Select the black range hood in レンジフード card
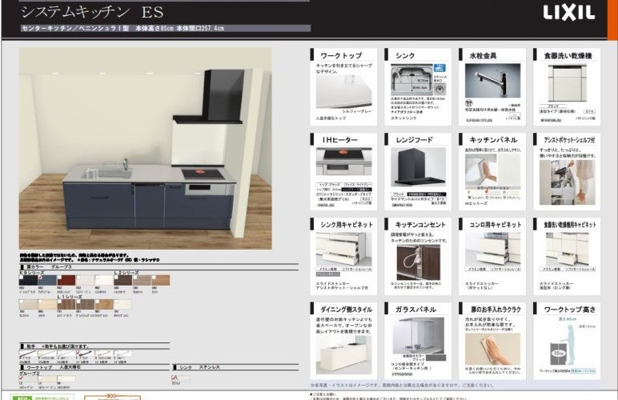 (x=418, y=168)
